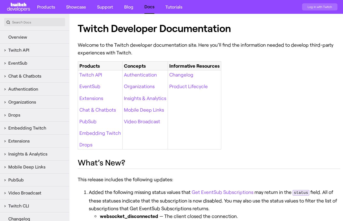This screenshot has height=221, width=343.
Task: Follow Embedding Twitch table link
Action: click(100, 133)
